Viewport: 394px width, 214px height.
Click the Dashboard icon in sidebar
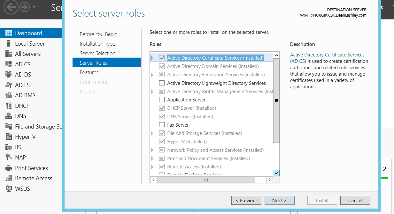(9, 33)
